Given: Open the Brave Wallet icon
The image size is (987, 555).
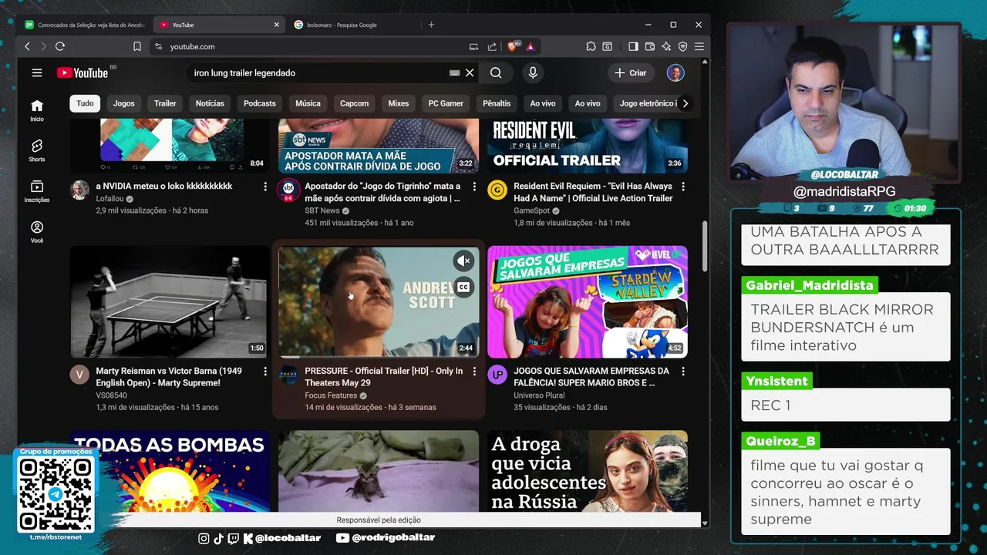Looking at the screenshot, I should click(650, 46).
